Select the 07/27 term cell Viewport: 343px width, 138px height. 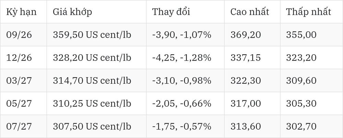click(19, 126)
